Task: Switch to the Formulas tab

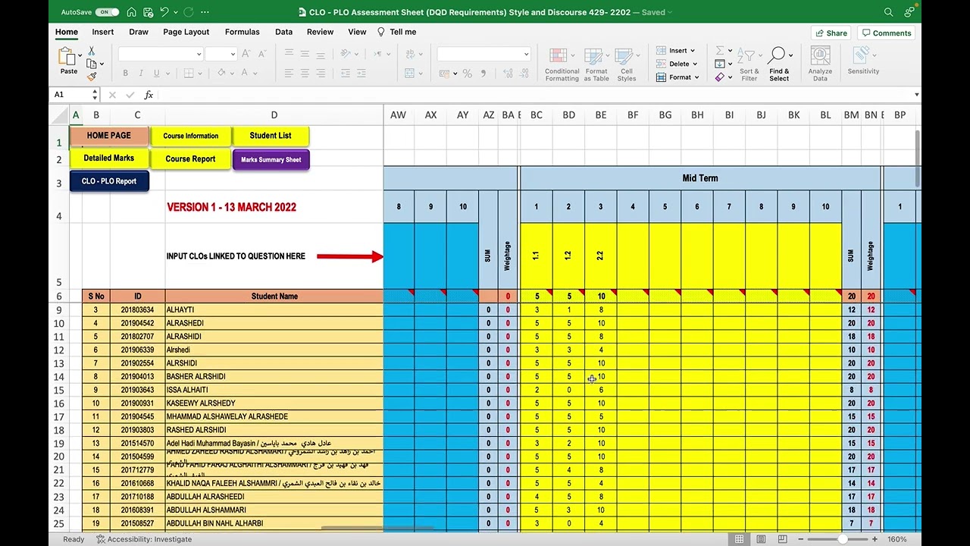Action: tap(242, 32)
